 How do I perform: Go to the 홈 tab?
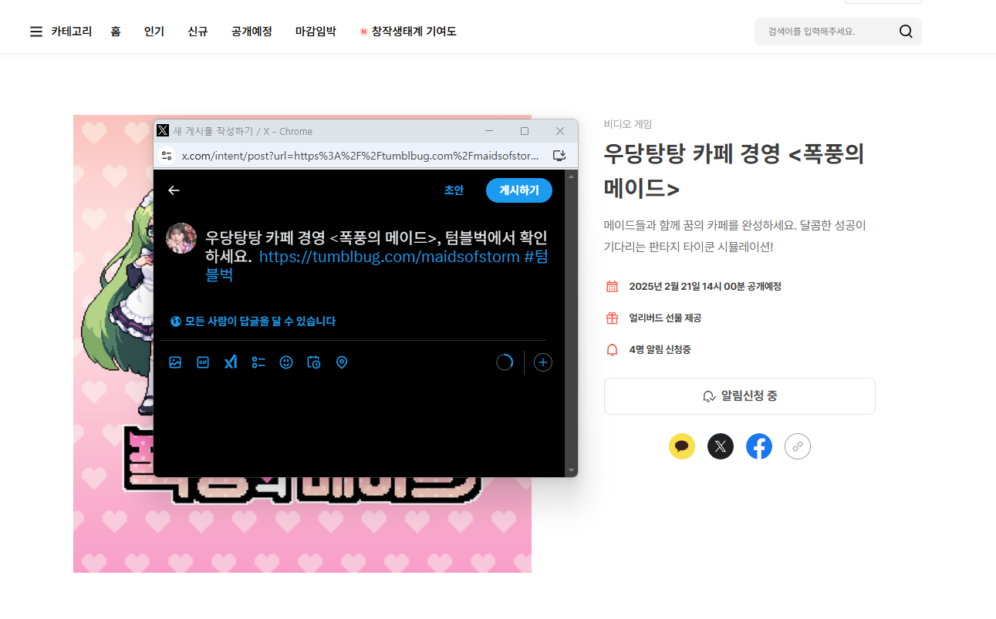pyautogui.click(x=116, y=32)
